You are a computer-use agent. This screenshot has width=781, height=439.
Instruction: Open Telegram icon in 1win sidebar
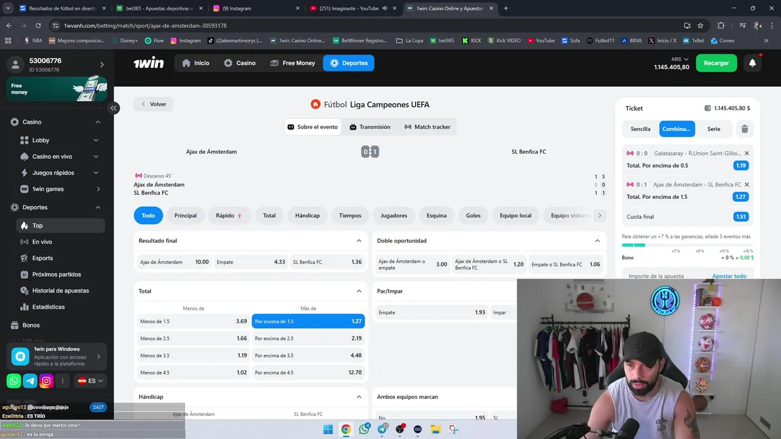[x=30, y=381]
